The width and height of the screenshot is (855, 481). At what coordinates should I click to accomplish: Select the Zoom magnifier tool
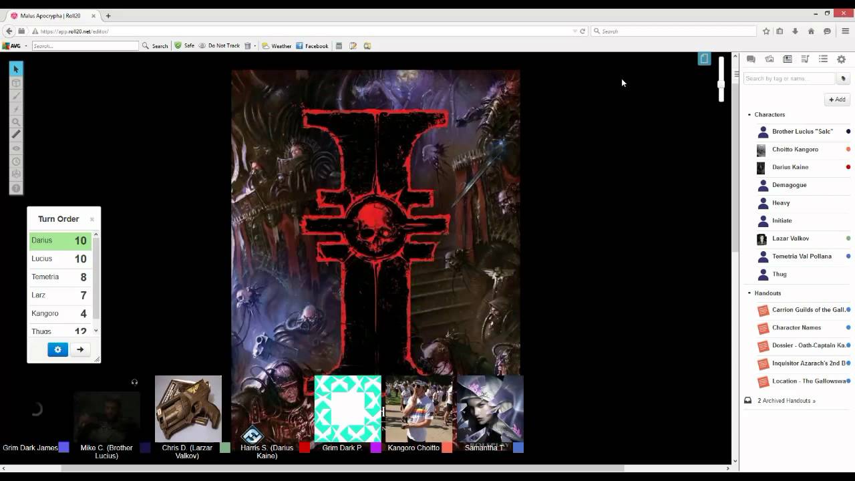coord(16,122)
